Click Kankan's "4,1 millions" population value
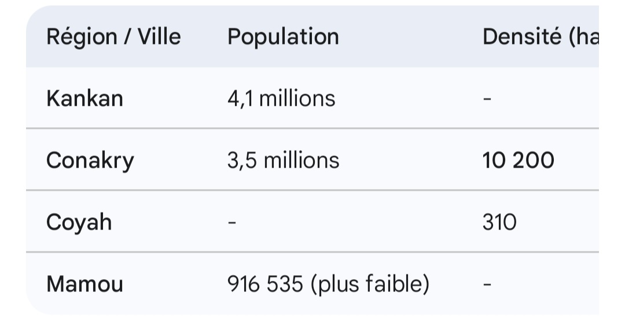Screen dimensions: 625x325 [281, 99]
